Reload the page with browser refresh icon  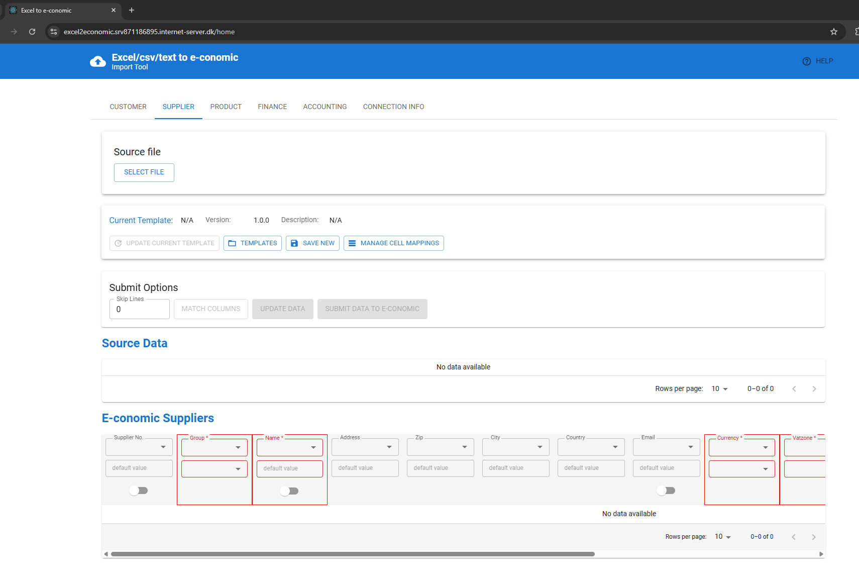(32, 32)
